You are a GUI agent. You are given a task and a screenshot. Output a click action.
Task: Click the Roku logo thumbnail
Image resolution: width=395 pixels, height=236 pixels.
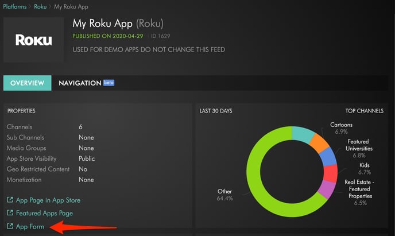pyautogui.click(x=33, y=40)
